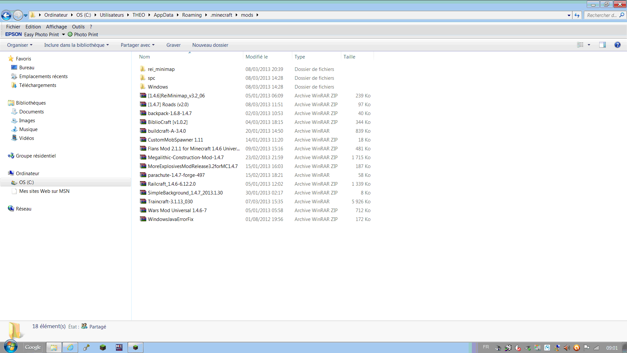Go back with the navigation arrow
The height and width of the screenshot is (353, 627).
tap(6, 15)
